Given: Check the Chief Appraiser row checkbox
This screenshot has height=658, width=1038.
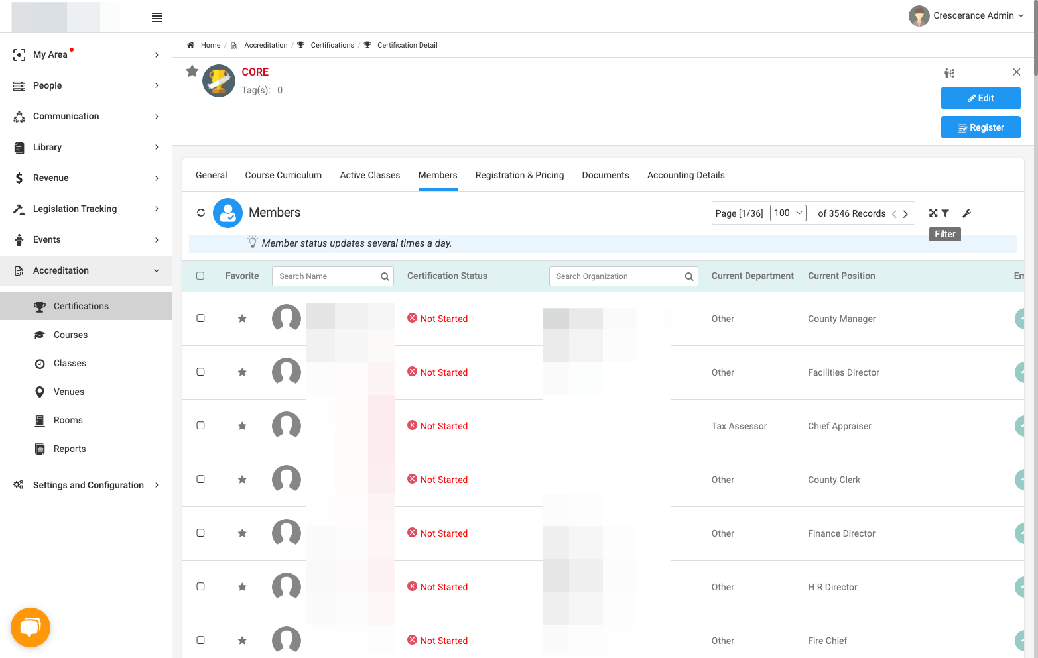Looking at the screenshot, I should tap(200, 425).
